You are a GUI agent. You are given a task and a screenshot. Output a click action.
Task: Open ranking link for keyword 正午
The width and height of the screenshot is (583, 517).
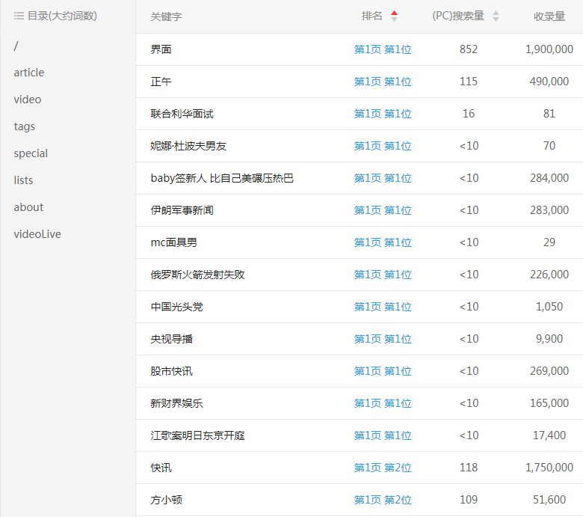coord(383,82)
